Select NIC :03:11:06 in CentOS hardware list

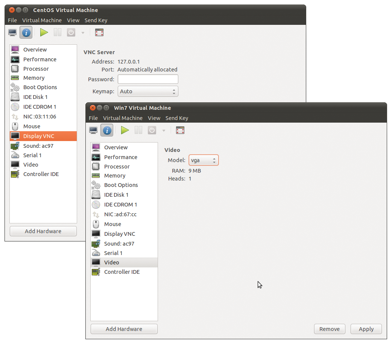43,117
